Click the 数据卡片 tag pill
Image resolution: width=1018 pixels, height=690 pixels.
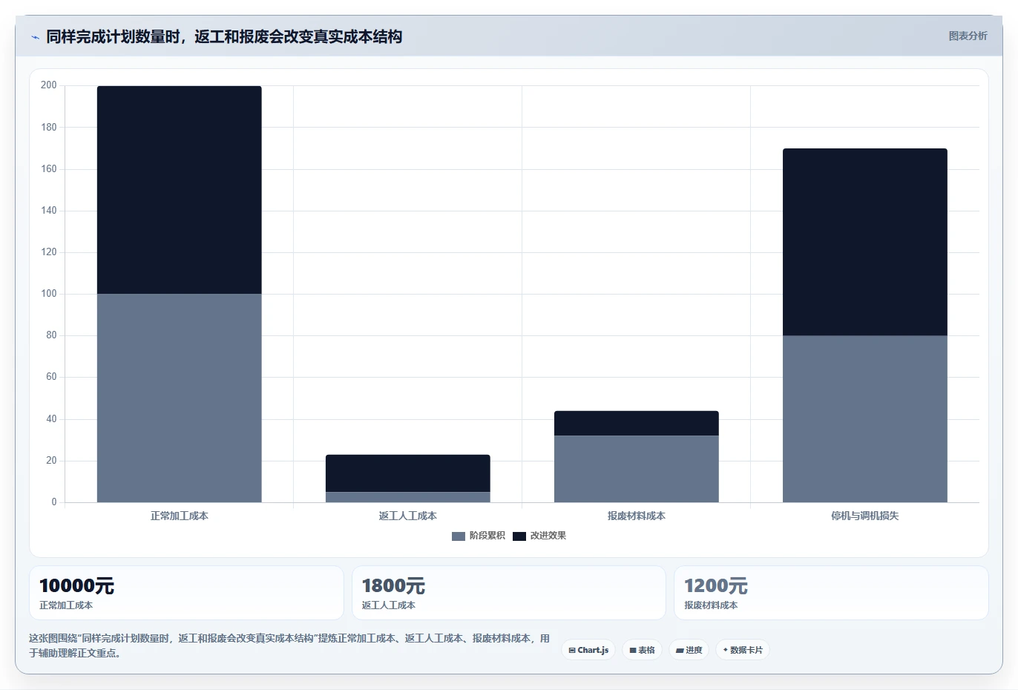coord(743,650)
